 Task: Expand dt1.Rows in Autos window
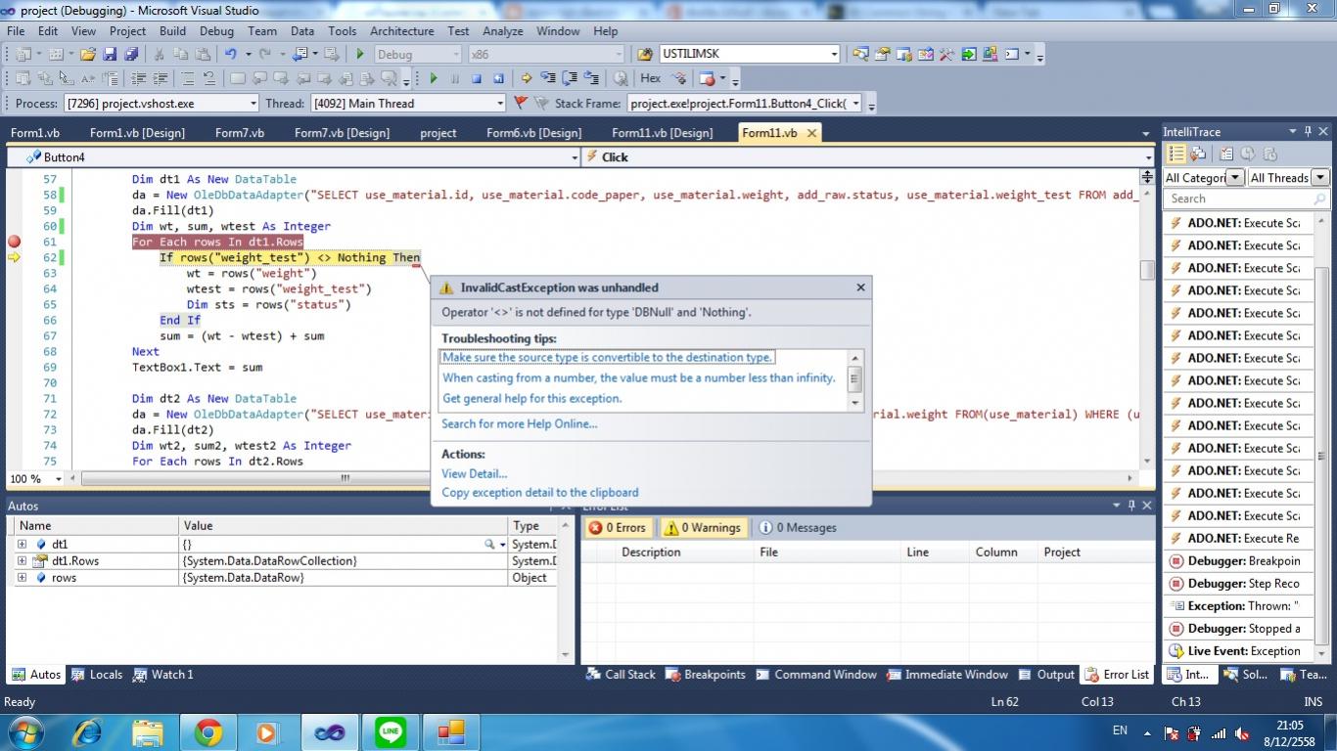pyautogui.click(x=22, y=561)
